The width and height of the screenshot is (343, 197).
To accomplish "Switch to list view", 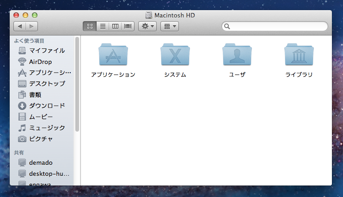I will [103, 26].
